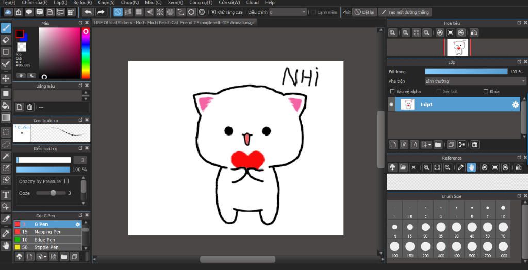Image resolution: width=528 pixels, height=270 pixels.
Task: Open the Cloud menu
Action: pos(253,3)
